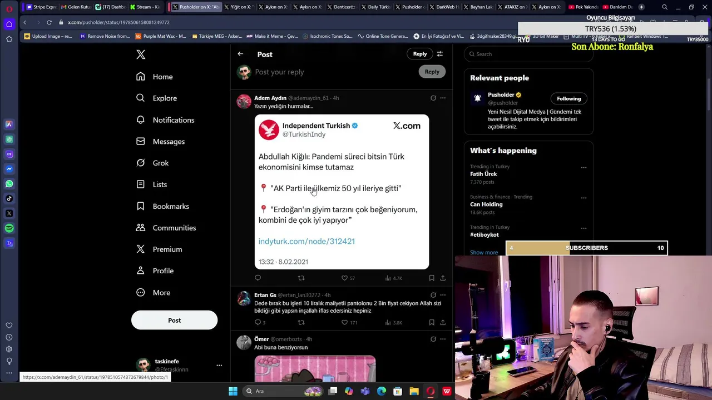Click Show more under trends
This screenshot has width=712, height=400.
(x=484, y=252)
